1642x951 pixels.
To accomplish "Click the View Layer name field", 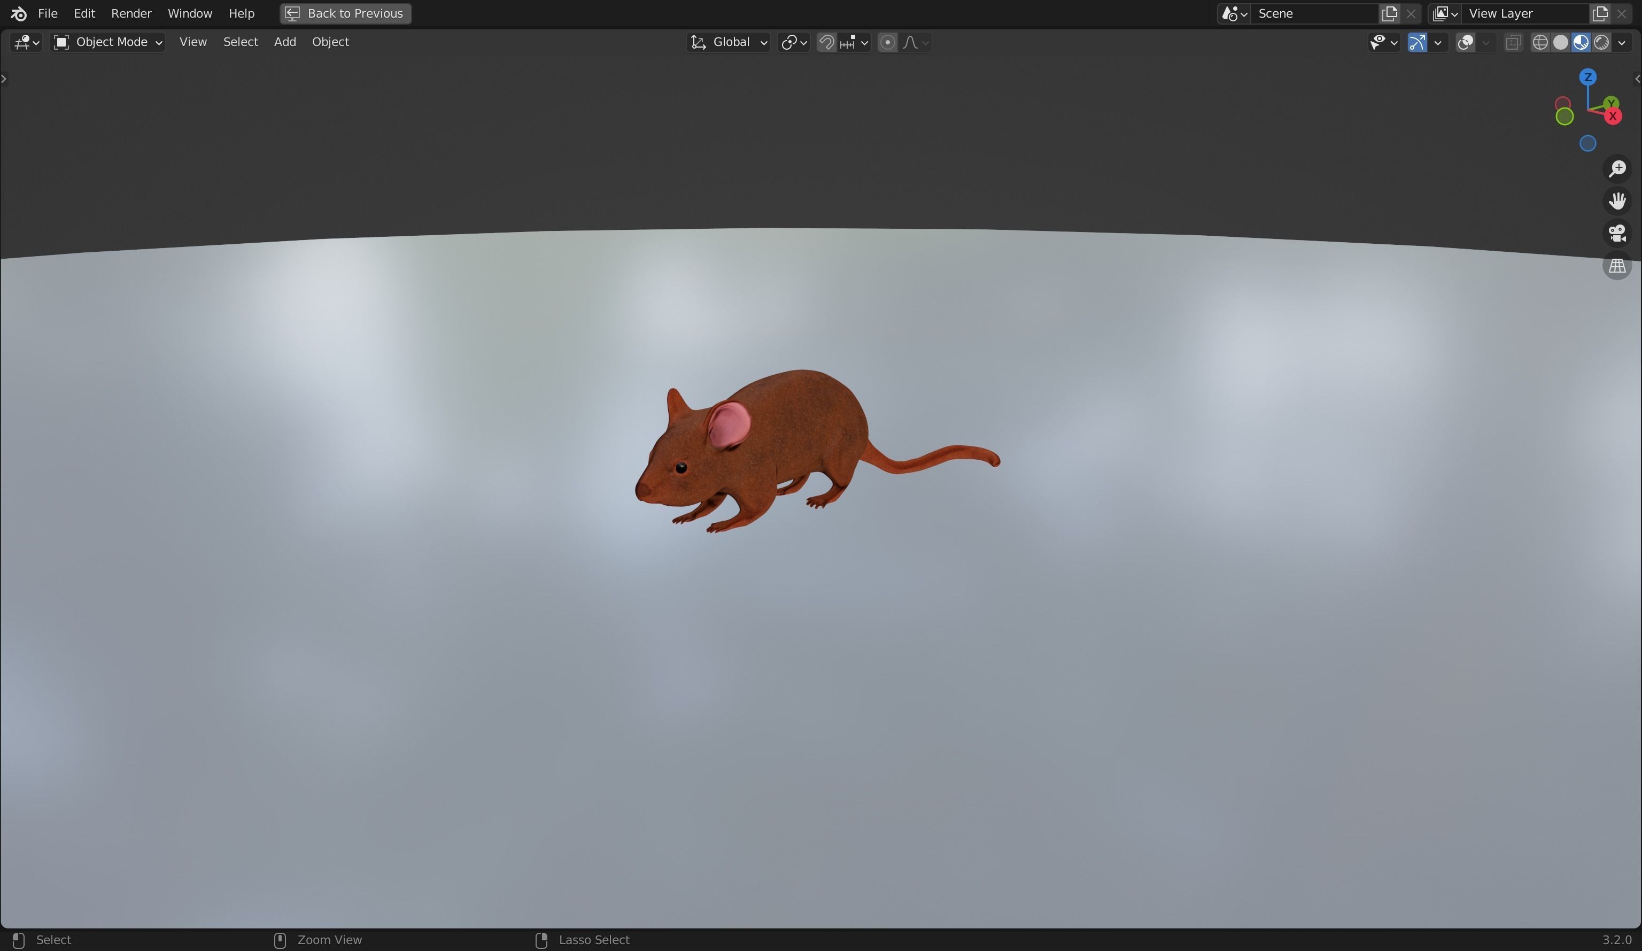I will coord(1525,14).
